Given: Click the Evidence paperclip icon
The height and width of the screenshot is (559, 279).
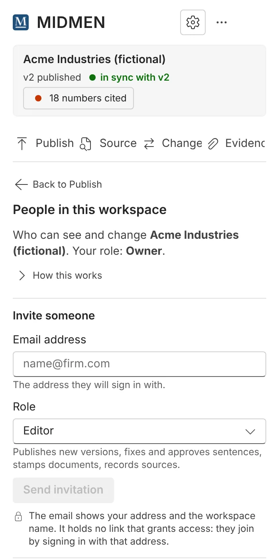Looking at the screenshot, I should click(x=213, y=143).
